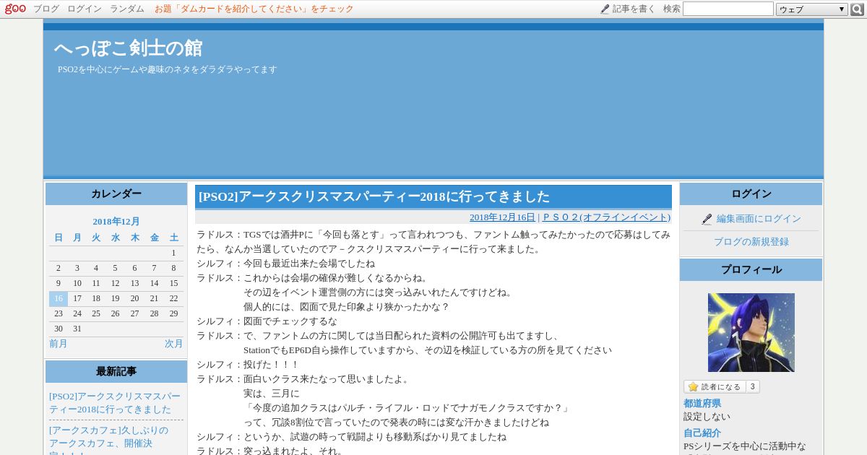This screenshot has height=455, width=867.
Task: Open recent article [PSO2]アークスクリスマスパーティー2018
Action: click(x=115, y=403)
